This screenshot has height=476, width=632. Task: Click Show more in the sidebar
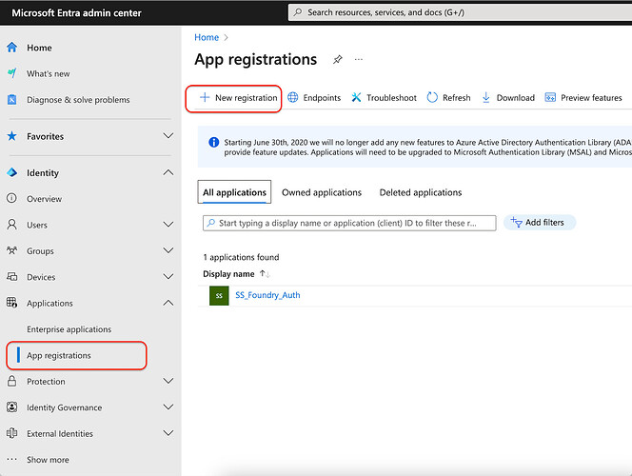[48, 460]
